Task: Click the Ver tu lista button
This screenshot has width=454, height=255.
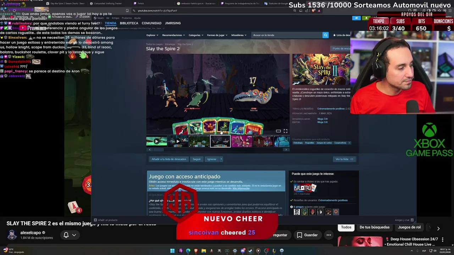Action: (x=344, y=159)
